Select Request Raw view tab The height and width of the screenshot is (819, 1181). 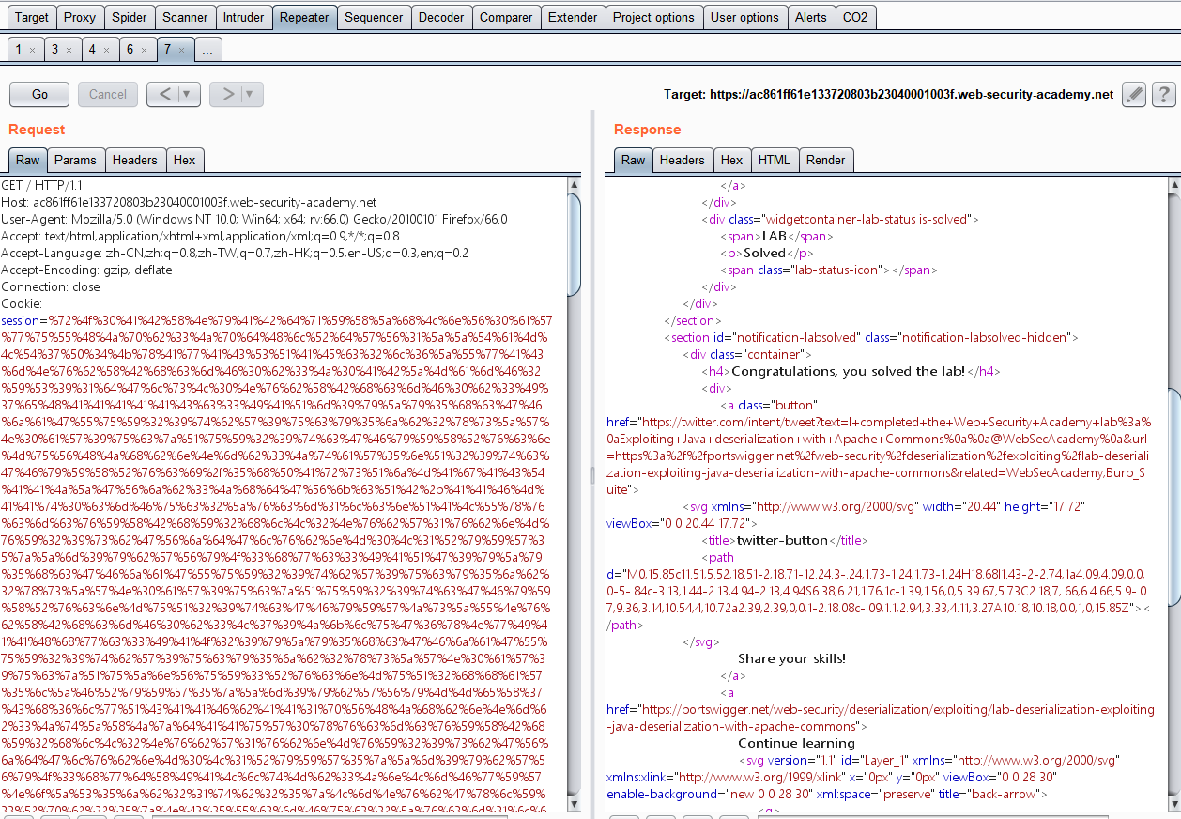coord(27,160)
